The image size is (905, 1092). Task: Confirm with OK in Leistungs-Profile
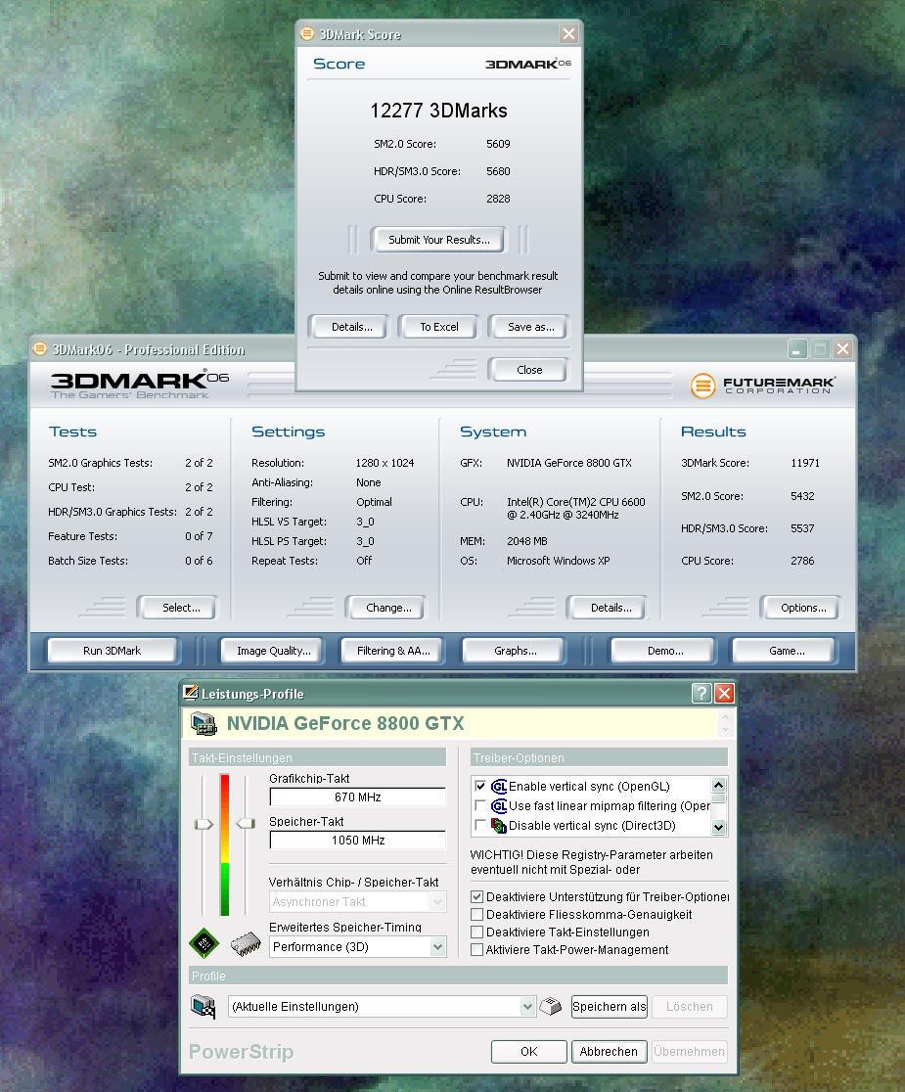click(x=529, y=1052)
